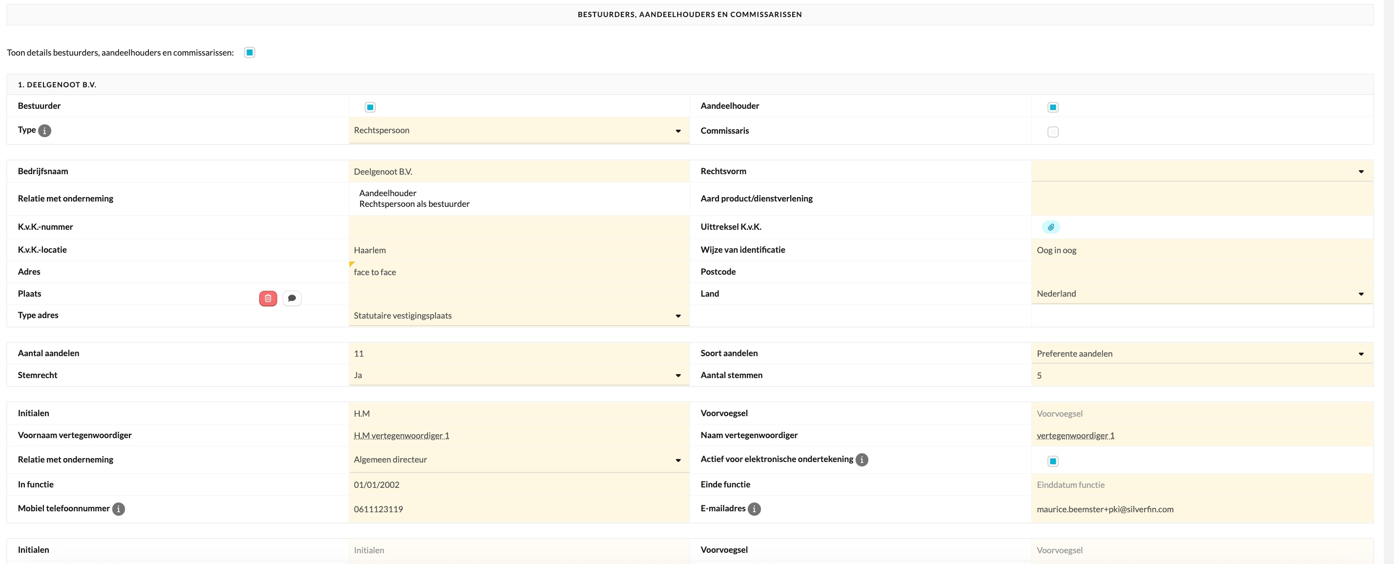
Task: Uncheck the Aandeelhouder checkbox
Action: coord(1052,107)
